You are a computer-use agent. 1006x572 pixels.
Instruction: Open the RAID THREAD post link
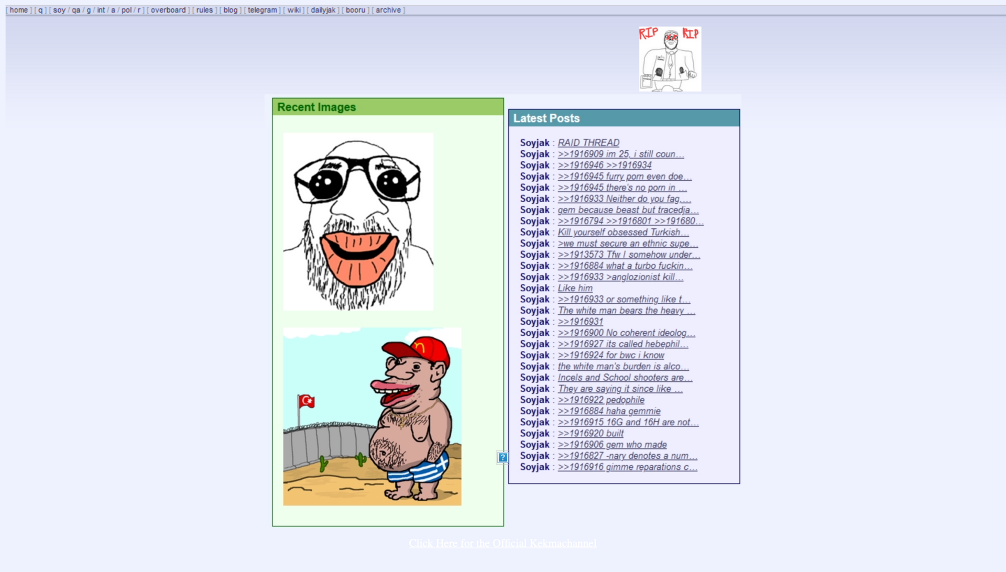click(x=588, y=142)
